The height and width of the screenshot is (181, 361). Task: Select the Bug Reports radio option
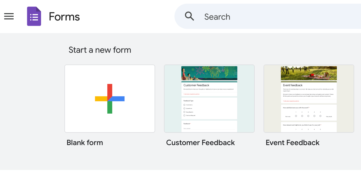tap(184, 112)
